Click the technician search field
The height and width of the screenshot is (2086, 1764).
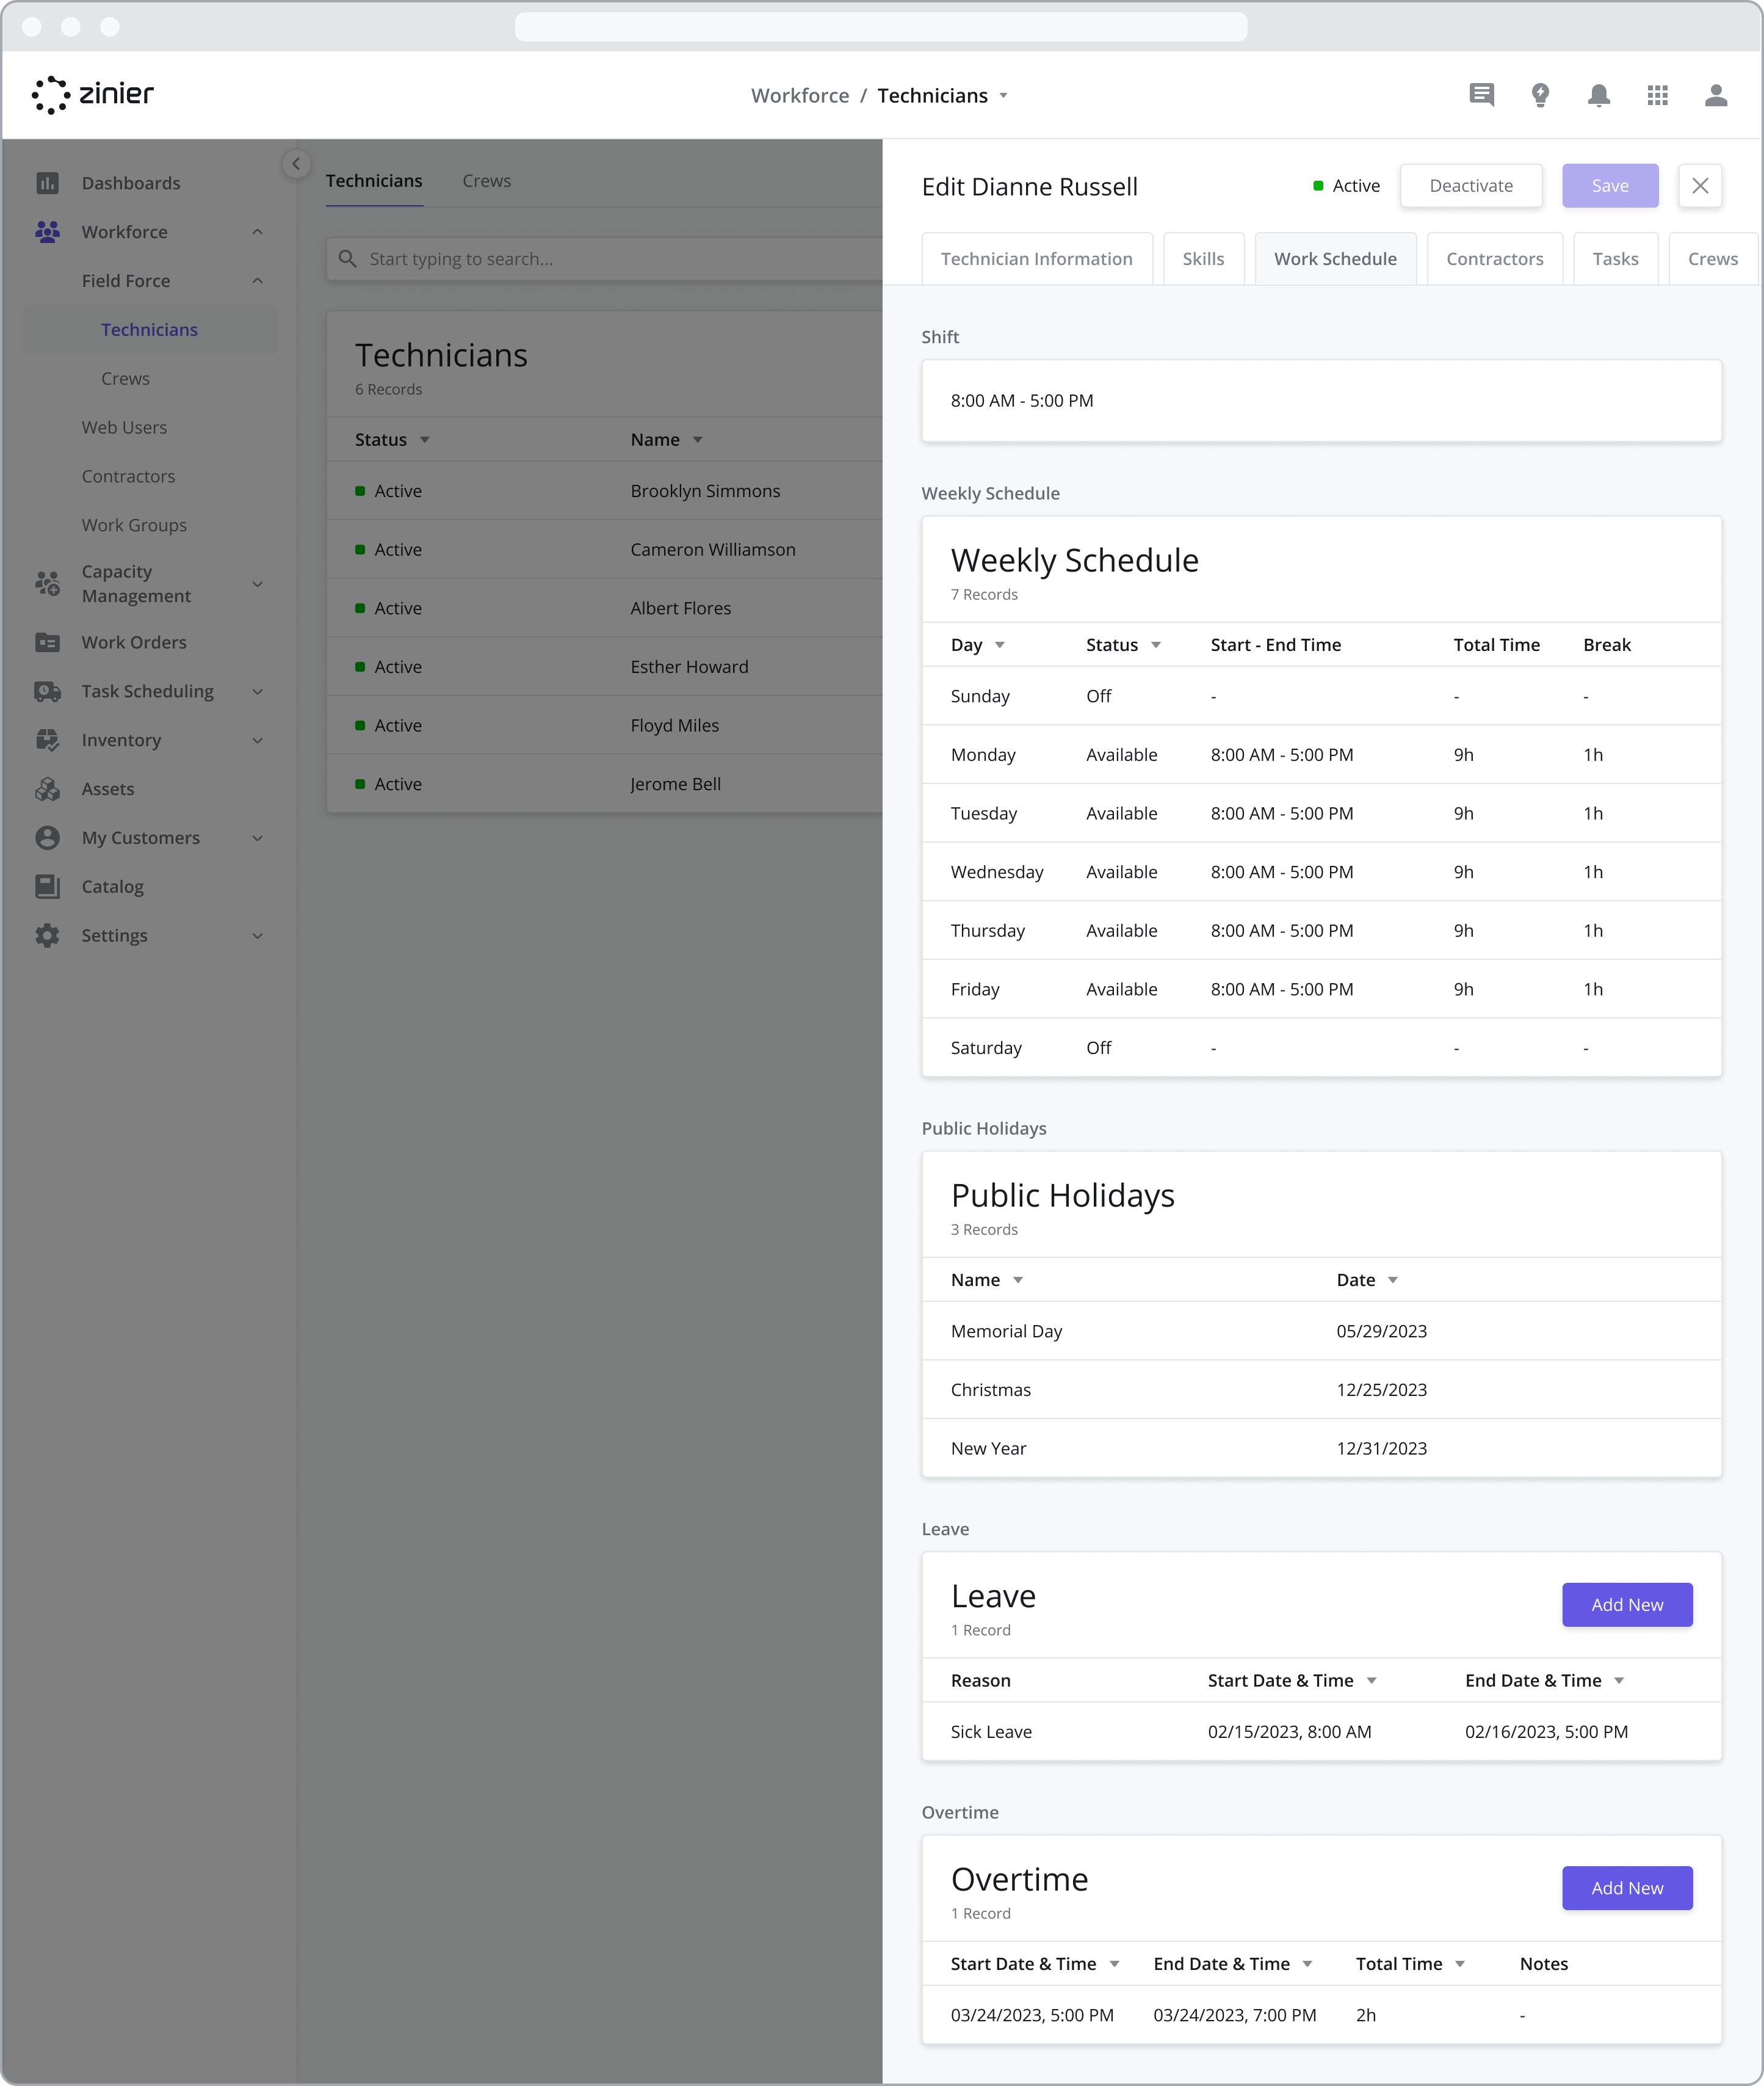pos(604,259)
